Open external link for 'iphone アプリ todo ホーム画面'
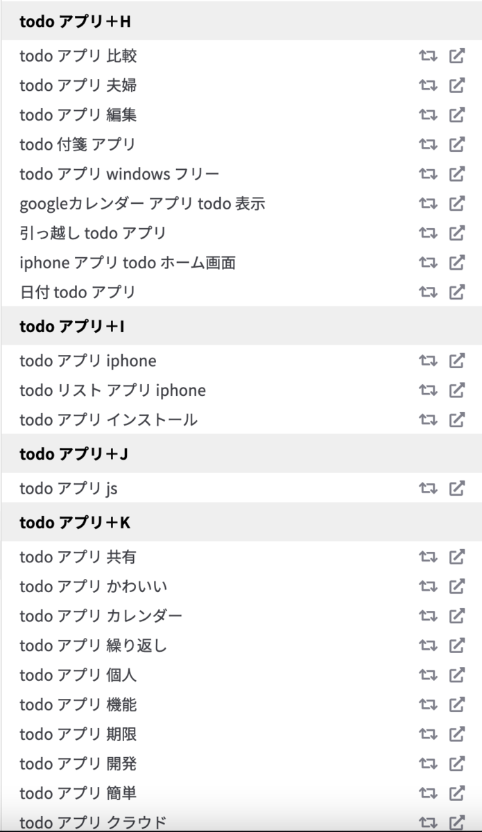This screenshot has height=832, width=482. [x=456, y=262]
